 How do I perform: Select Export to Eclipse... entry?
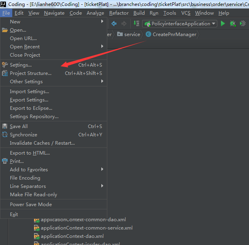coord(53,108)
